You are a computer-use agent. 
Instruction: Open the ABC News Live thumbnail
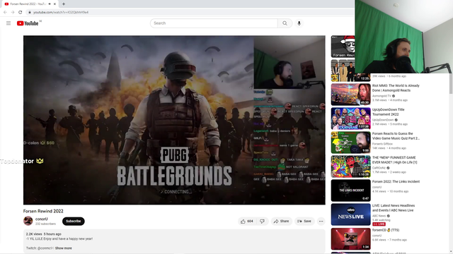[x=351, y=214]
